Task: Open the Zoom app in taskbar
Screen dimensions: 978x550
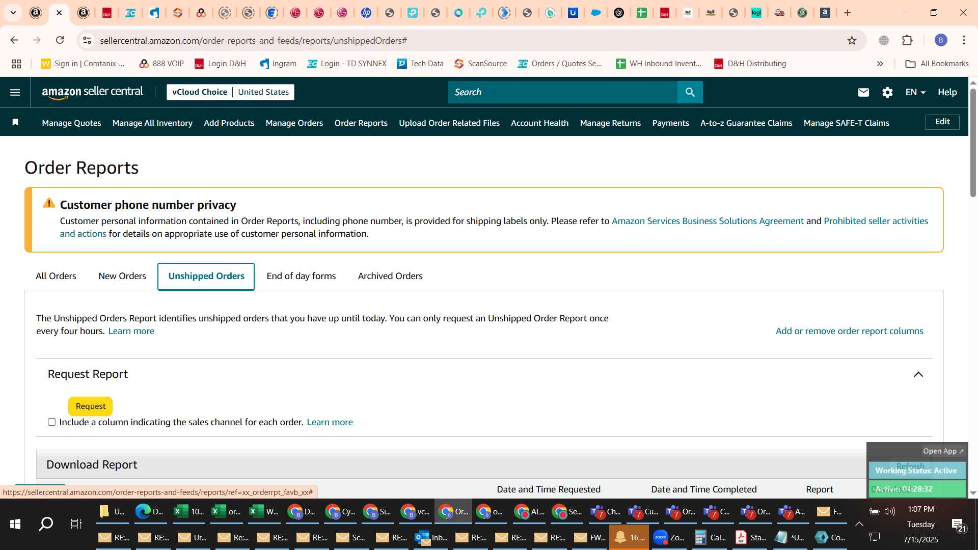Action: [x=669, y=537]
